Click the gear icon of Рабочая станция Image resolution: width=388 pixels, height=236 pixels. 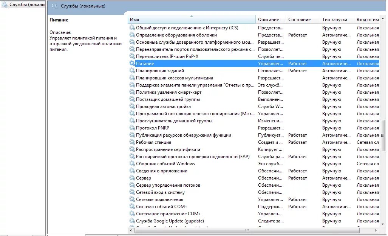pyautogui.click(x=132, y=142)
